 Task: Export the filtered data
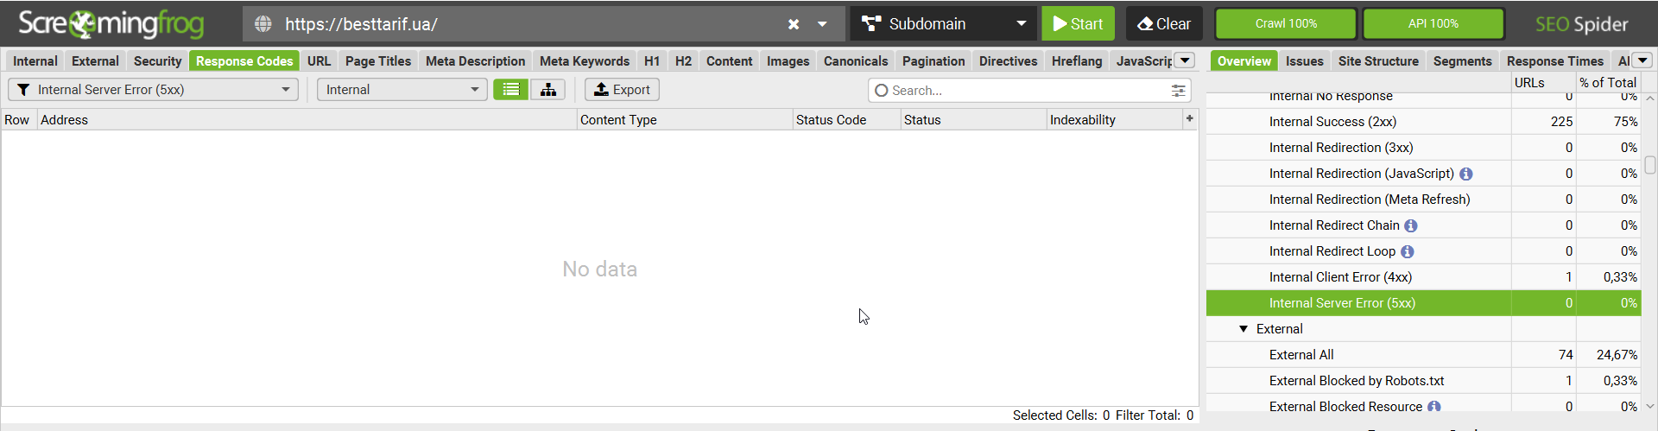click(622, 90)
